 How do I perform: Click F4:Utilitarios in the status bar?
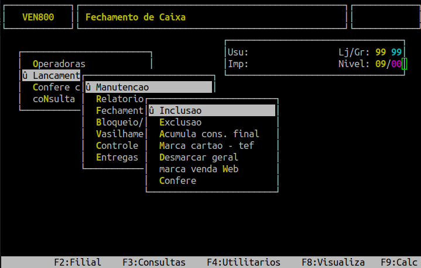[x=244, y=263]
